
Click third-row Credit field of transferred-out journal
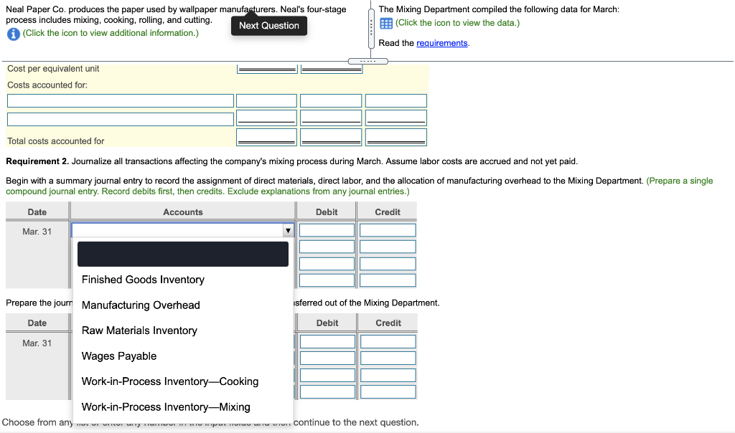(x=388, y=375)
